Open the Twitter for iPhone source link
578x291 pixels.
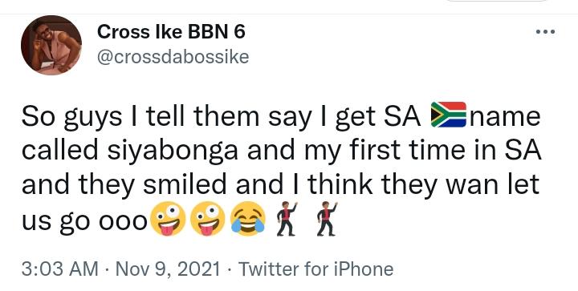point(316,269)
